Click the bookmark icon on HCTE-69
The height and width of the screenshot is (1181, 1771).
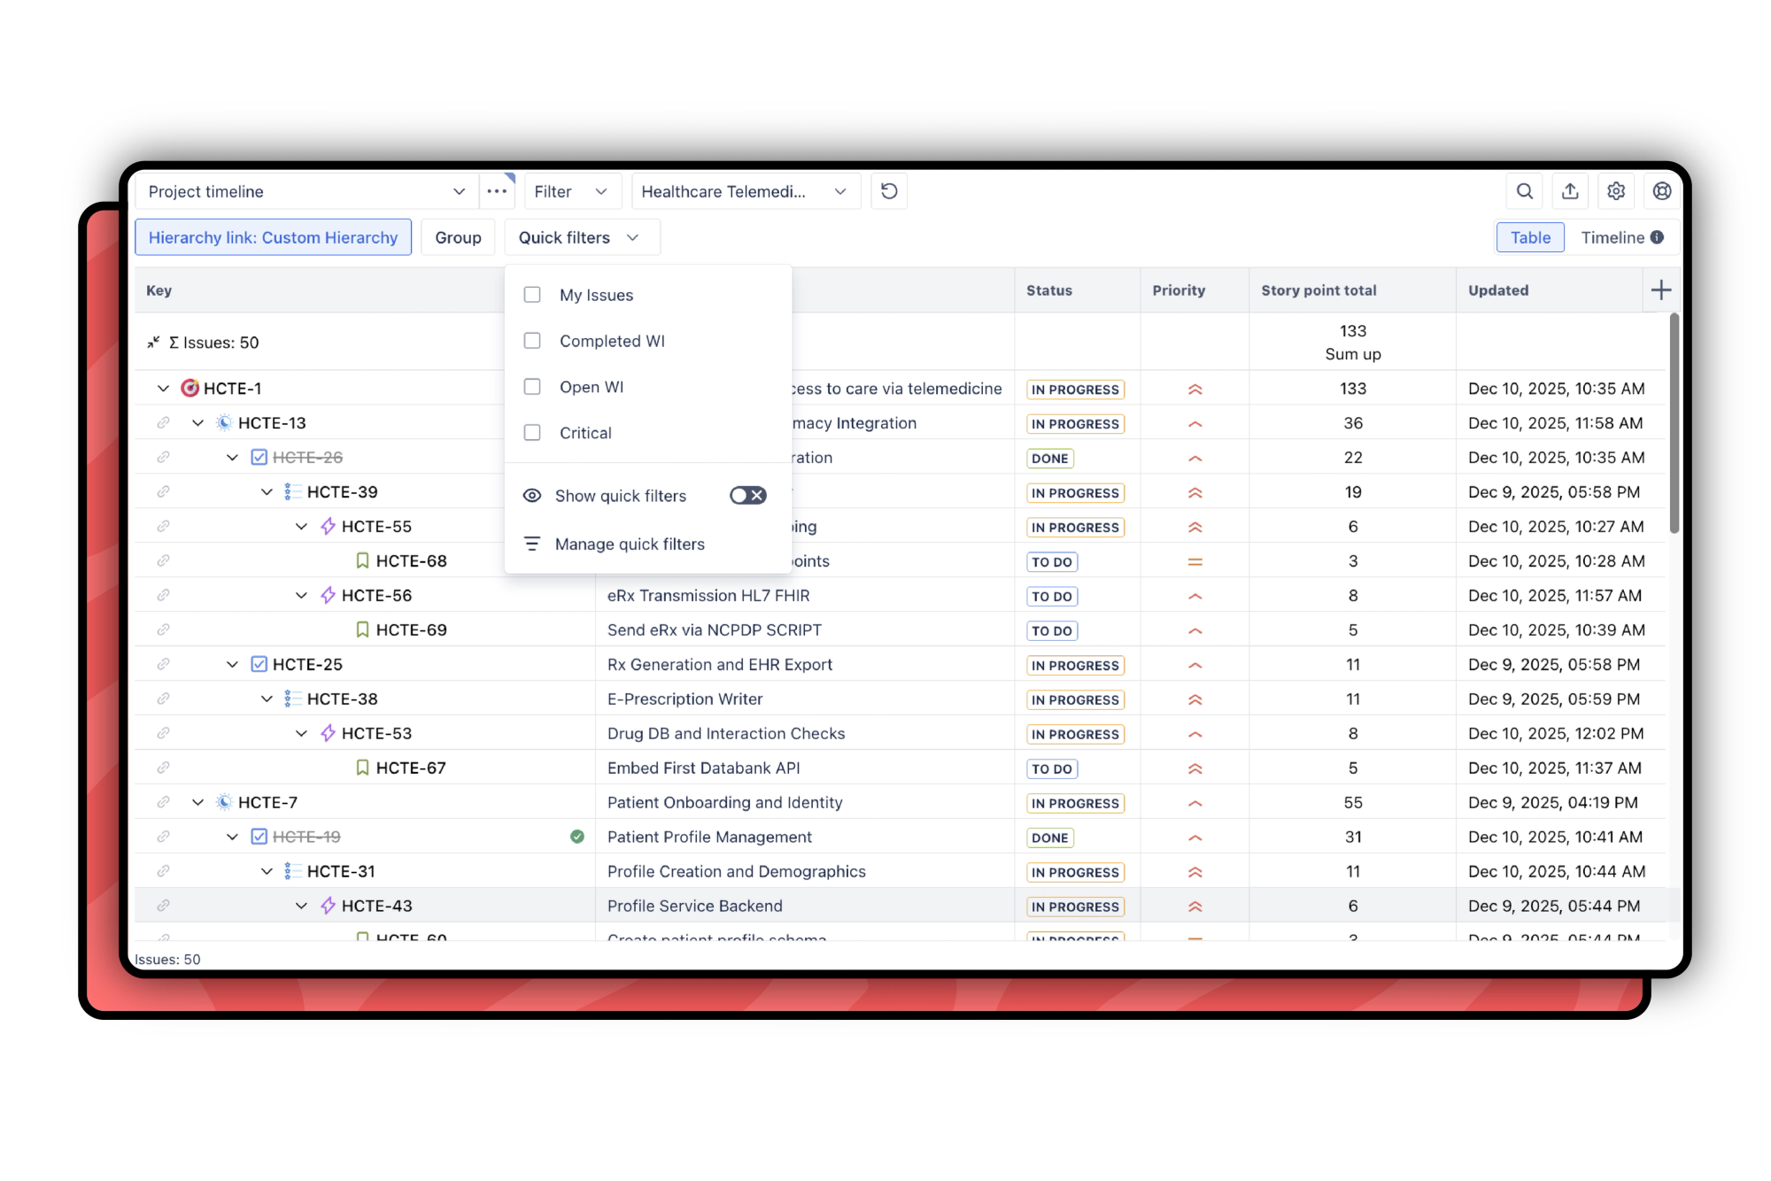click(362, 630)
